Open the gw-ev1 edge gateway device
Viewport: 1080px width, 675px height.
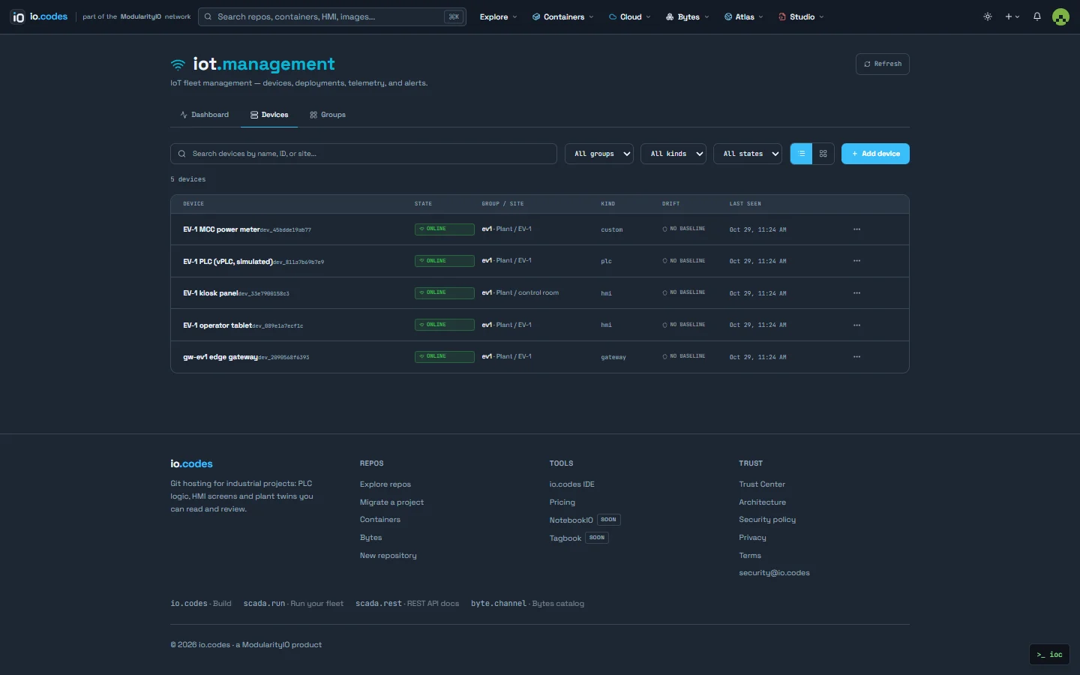(220, 357)
